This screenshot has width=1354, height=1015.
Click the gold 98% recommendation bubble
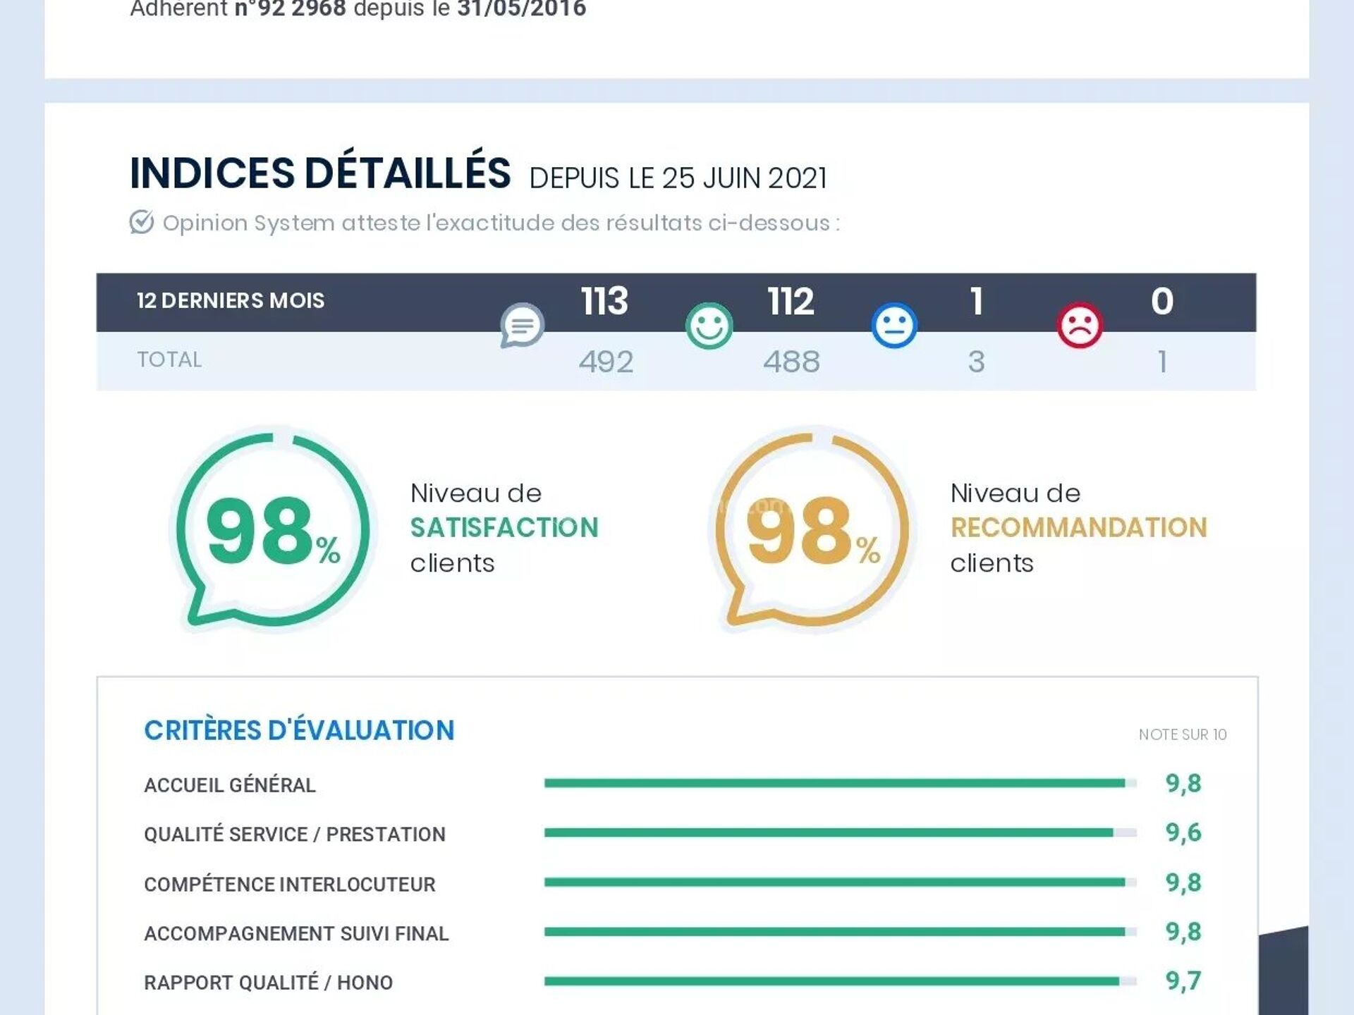813,530
